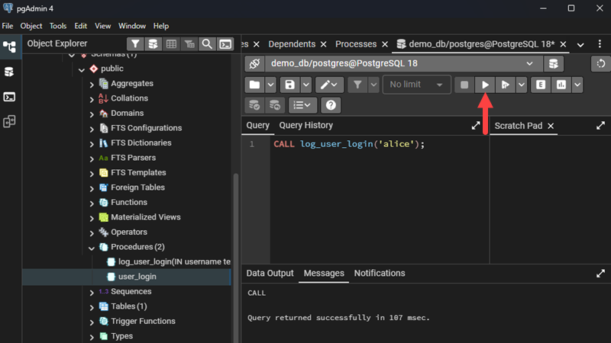Image resolution: width=611 pixels, height=343 pixels.
Task: Select the log_user_login procedure in tree
Action: (x=174, y=261)
